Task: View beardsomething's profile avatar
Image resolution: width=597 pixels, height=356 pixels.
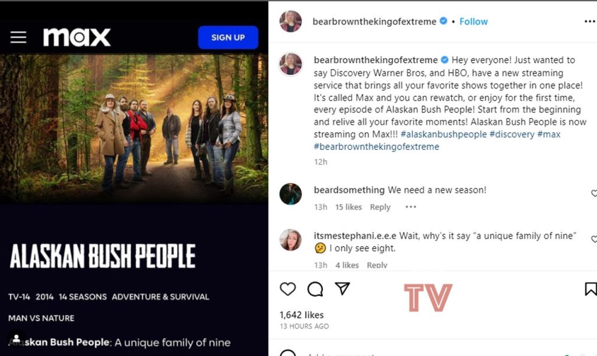Action: click(x=290, y=195)
